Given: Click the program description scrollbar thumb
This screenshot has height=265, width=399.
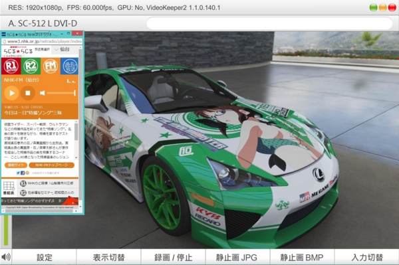Looking at the screenshot, I should (76, 132).
